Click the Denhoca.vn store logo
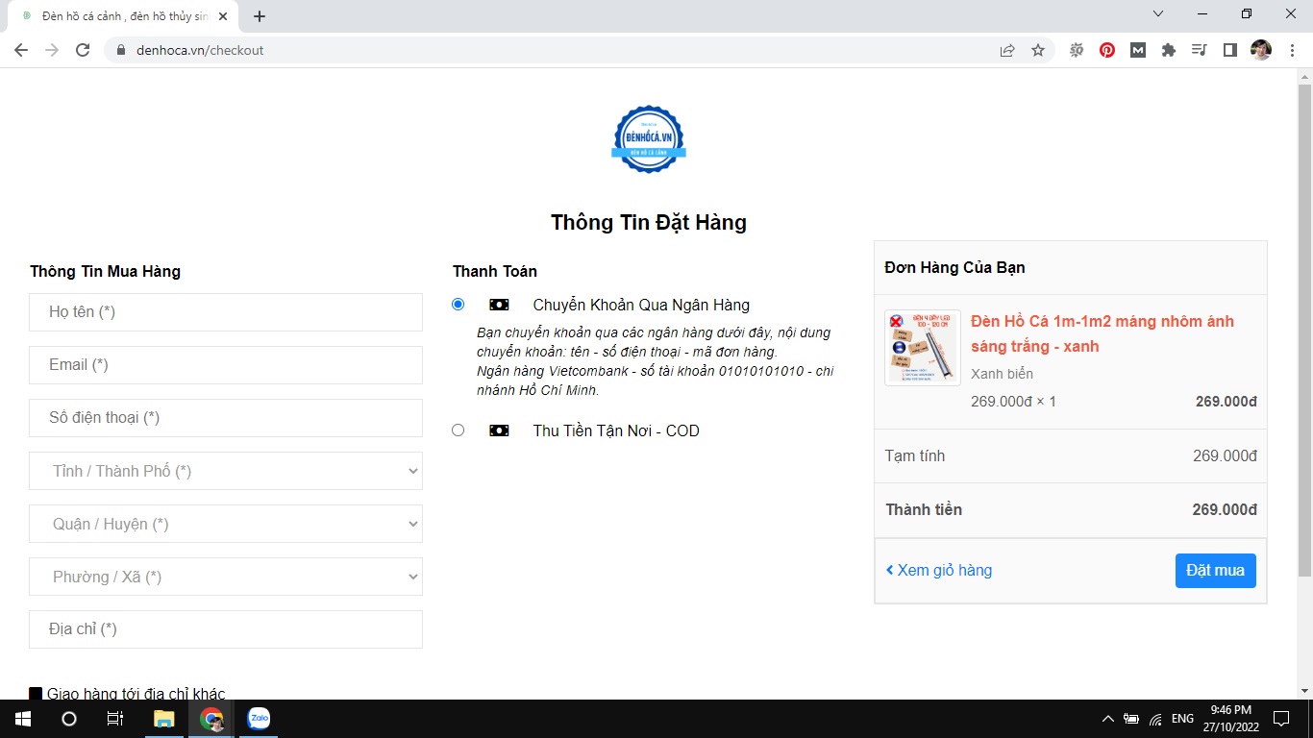Screen dimensions: 1313x738 tap(649, 139)
